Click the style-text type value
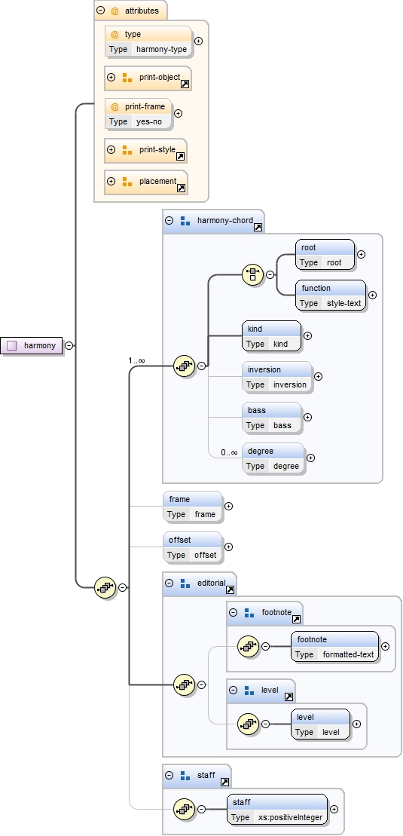The width and height of the screenshot is (403, 836). click(x=343, y=303)
